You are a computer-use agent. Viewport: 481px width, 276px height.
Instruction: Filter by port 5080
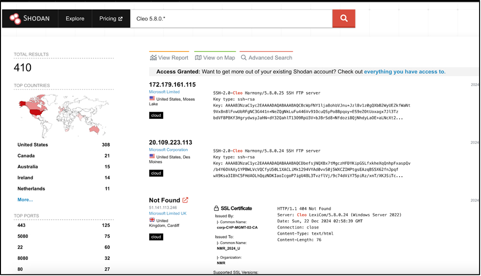tap(64, 236)
